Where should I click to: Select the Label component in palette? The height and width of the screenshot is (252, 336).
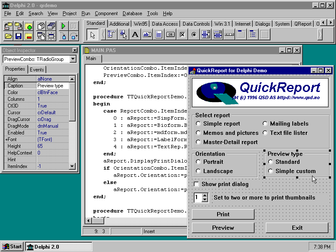click(x=135, y=35)
